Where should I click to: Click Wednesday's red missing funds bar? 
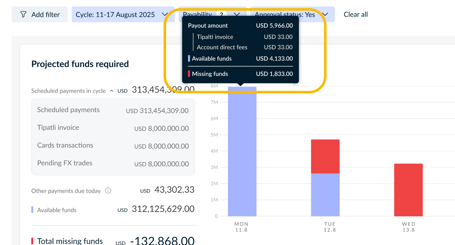coord(408,190)
